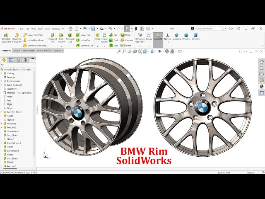Select the Boundary Cut feature
The height and width of the screenshot is (199, 265).
click(84, 46)
